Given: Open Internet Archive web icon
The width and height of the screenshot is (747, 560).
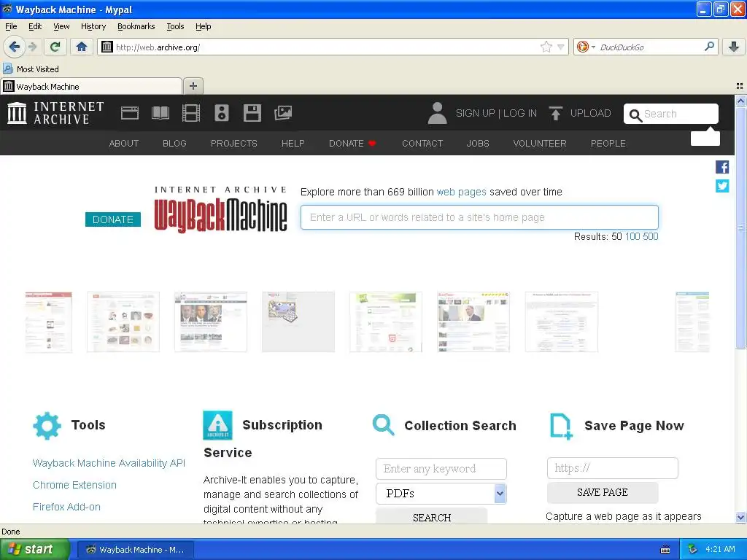Looking at the screenshot, I should [x=130, y=113].
